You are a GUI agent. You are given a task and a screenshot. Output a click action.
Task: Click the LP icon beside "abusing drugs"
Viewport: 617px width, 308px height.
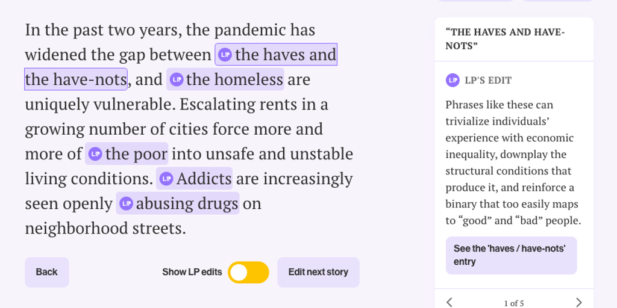tap(126, 203)
